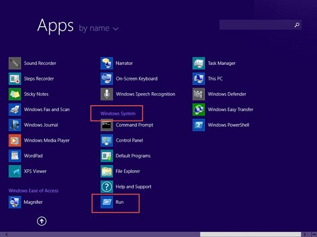Open the Sticky Notes icon
Screen dimensions: 317x237
tap(15, 94)
